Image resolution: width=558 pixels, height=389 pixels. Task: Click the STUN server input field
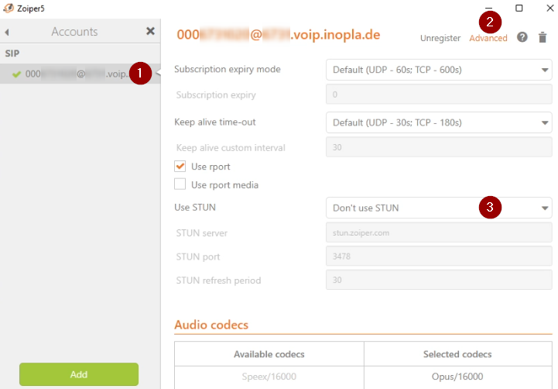(x=439, y=232)
